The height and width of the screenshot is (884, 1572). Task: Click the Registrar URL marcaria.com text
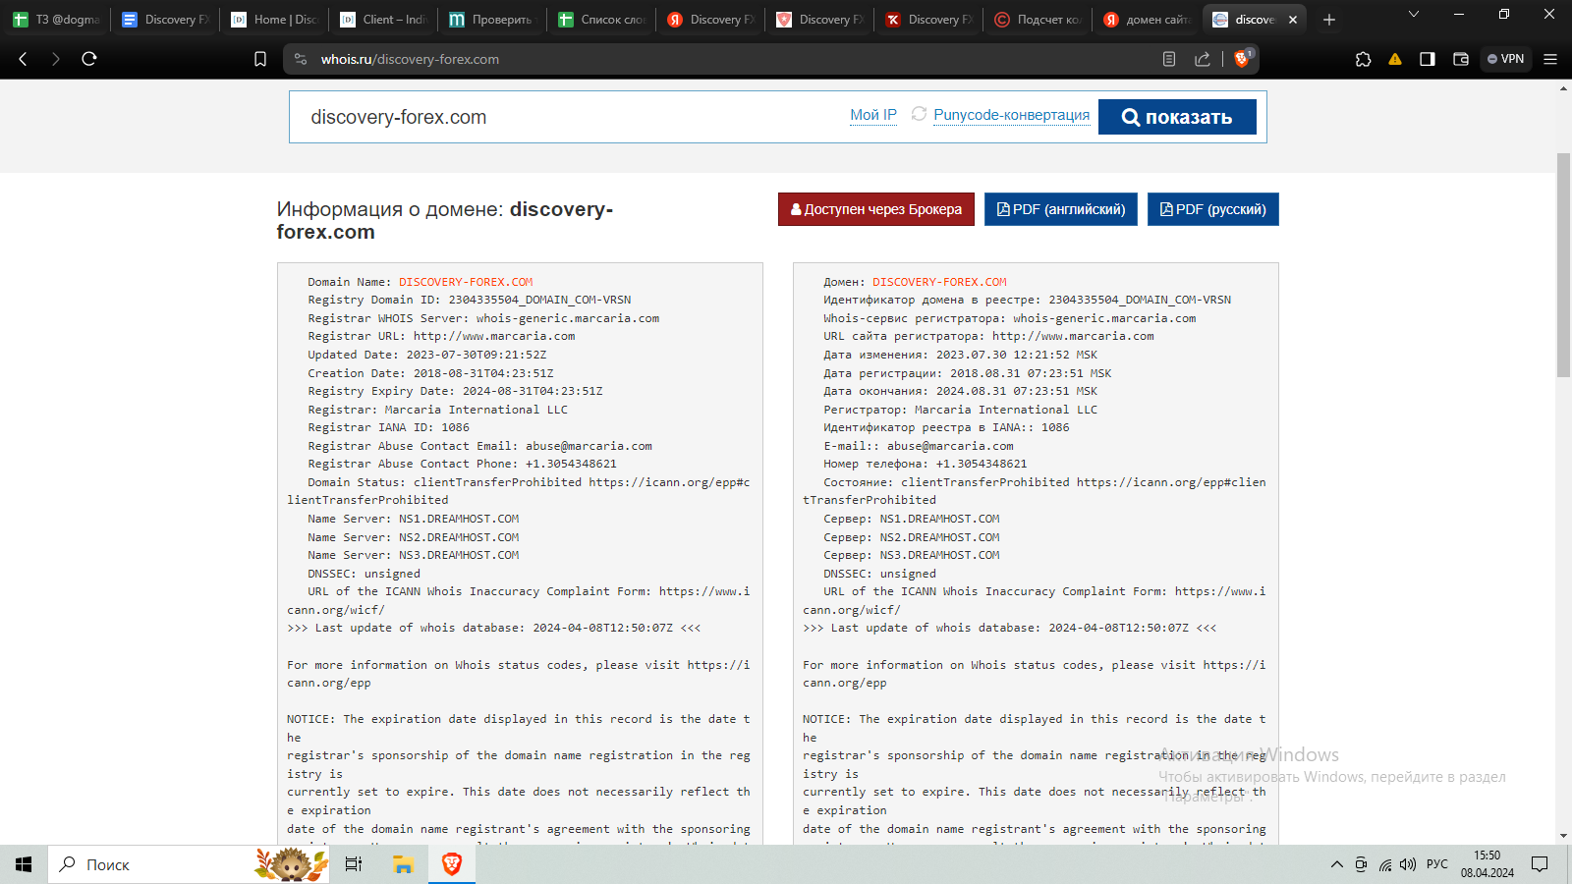494,336
